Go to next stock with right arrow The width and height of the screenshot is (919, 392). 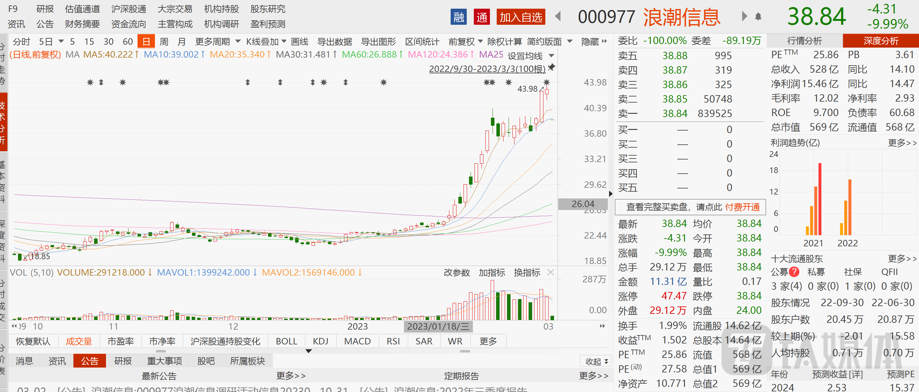[x=744, y=16]
